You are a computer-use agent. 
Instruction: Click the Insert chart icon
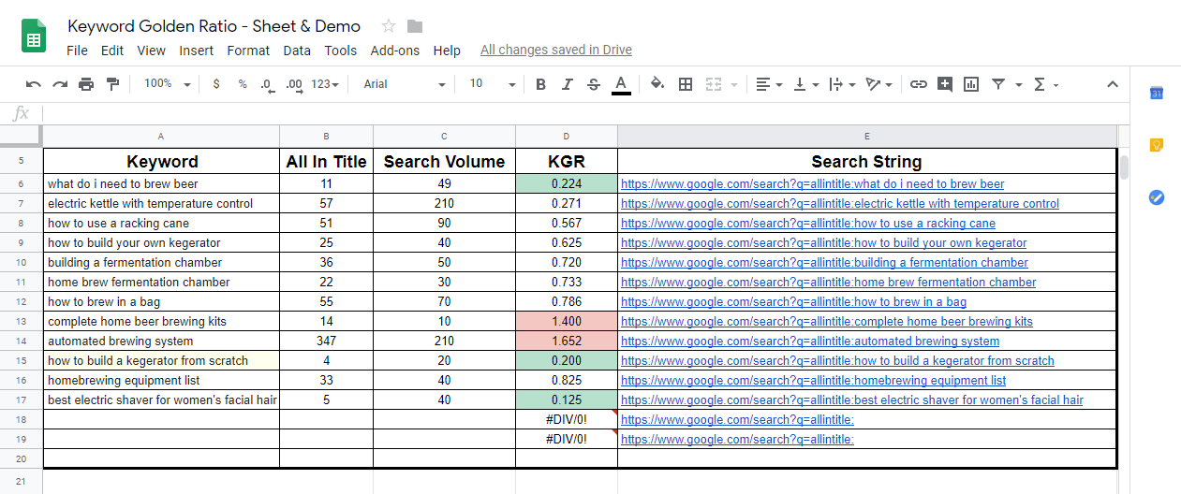tap(971, 84)
